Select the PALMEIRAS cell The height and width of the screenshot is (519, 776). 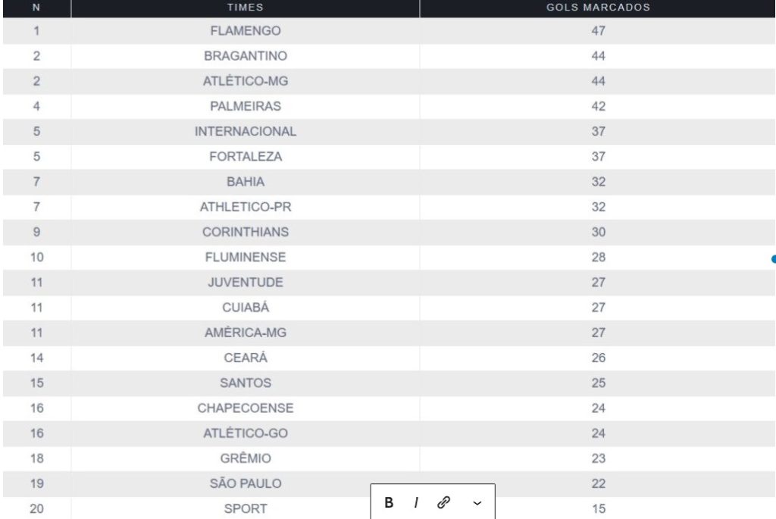pos(246,106)
